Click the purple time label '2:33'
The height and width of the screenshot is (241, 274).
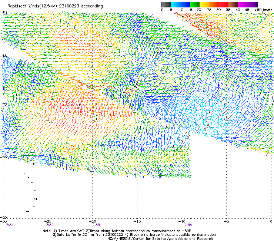(96, 225)
